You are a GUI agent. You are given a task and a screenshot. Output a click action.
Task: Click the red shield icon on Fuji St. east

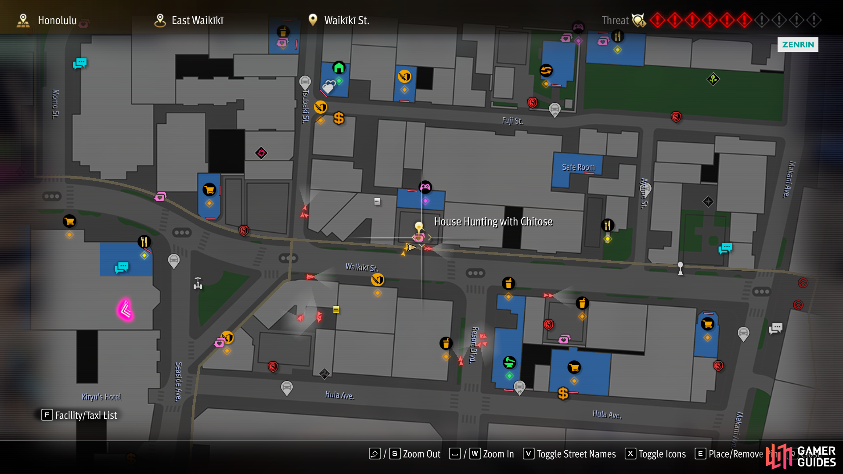pos(676,117)
